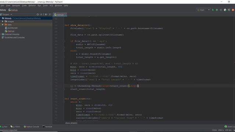Start debugging with the green bug icon
The width and height of the screenshot is (235, 132).
click(x=217, y=10)
